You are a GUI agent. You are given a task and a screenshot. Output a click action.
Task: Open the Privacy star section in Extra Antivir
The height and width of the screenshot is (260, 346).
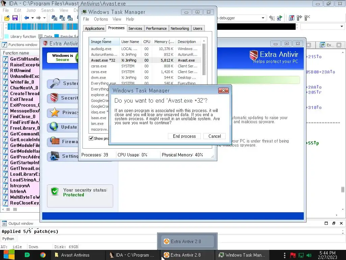point(63,112)
